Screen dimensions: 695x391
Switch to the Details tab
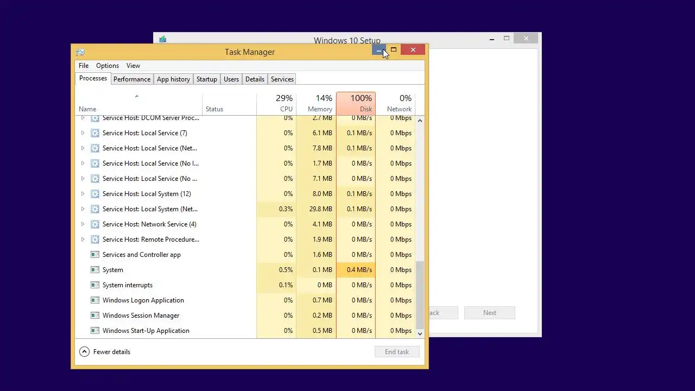(255, 79)
